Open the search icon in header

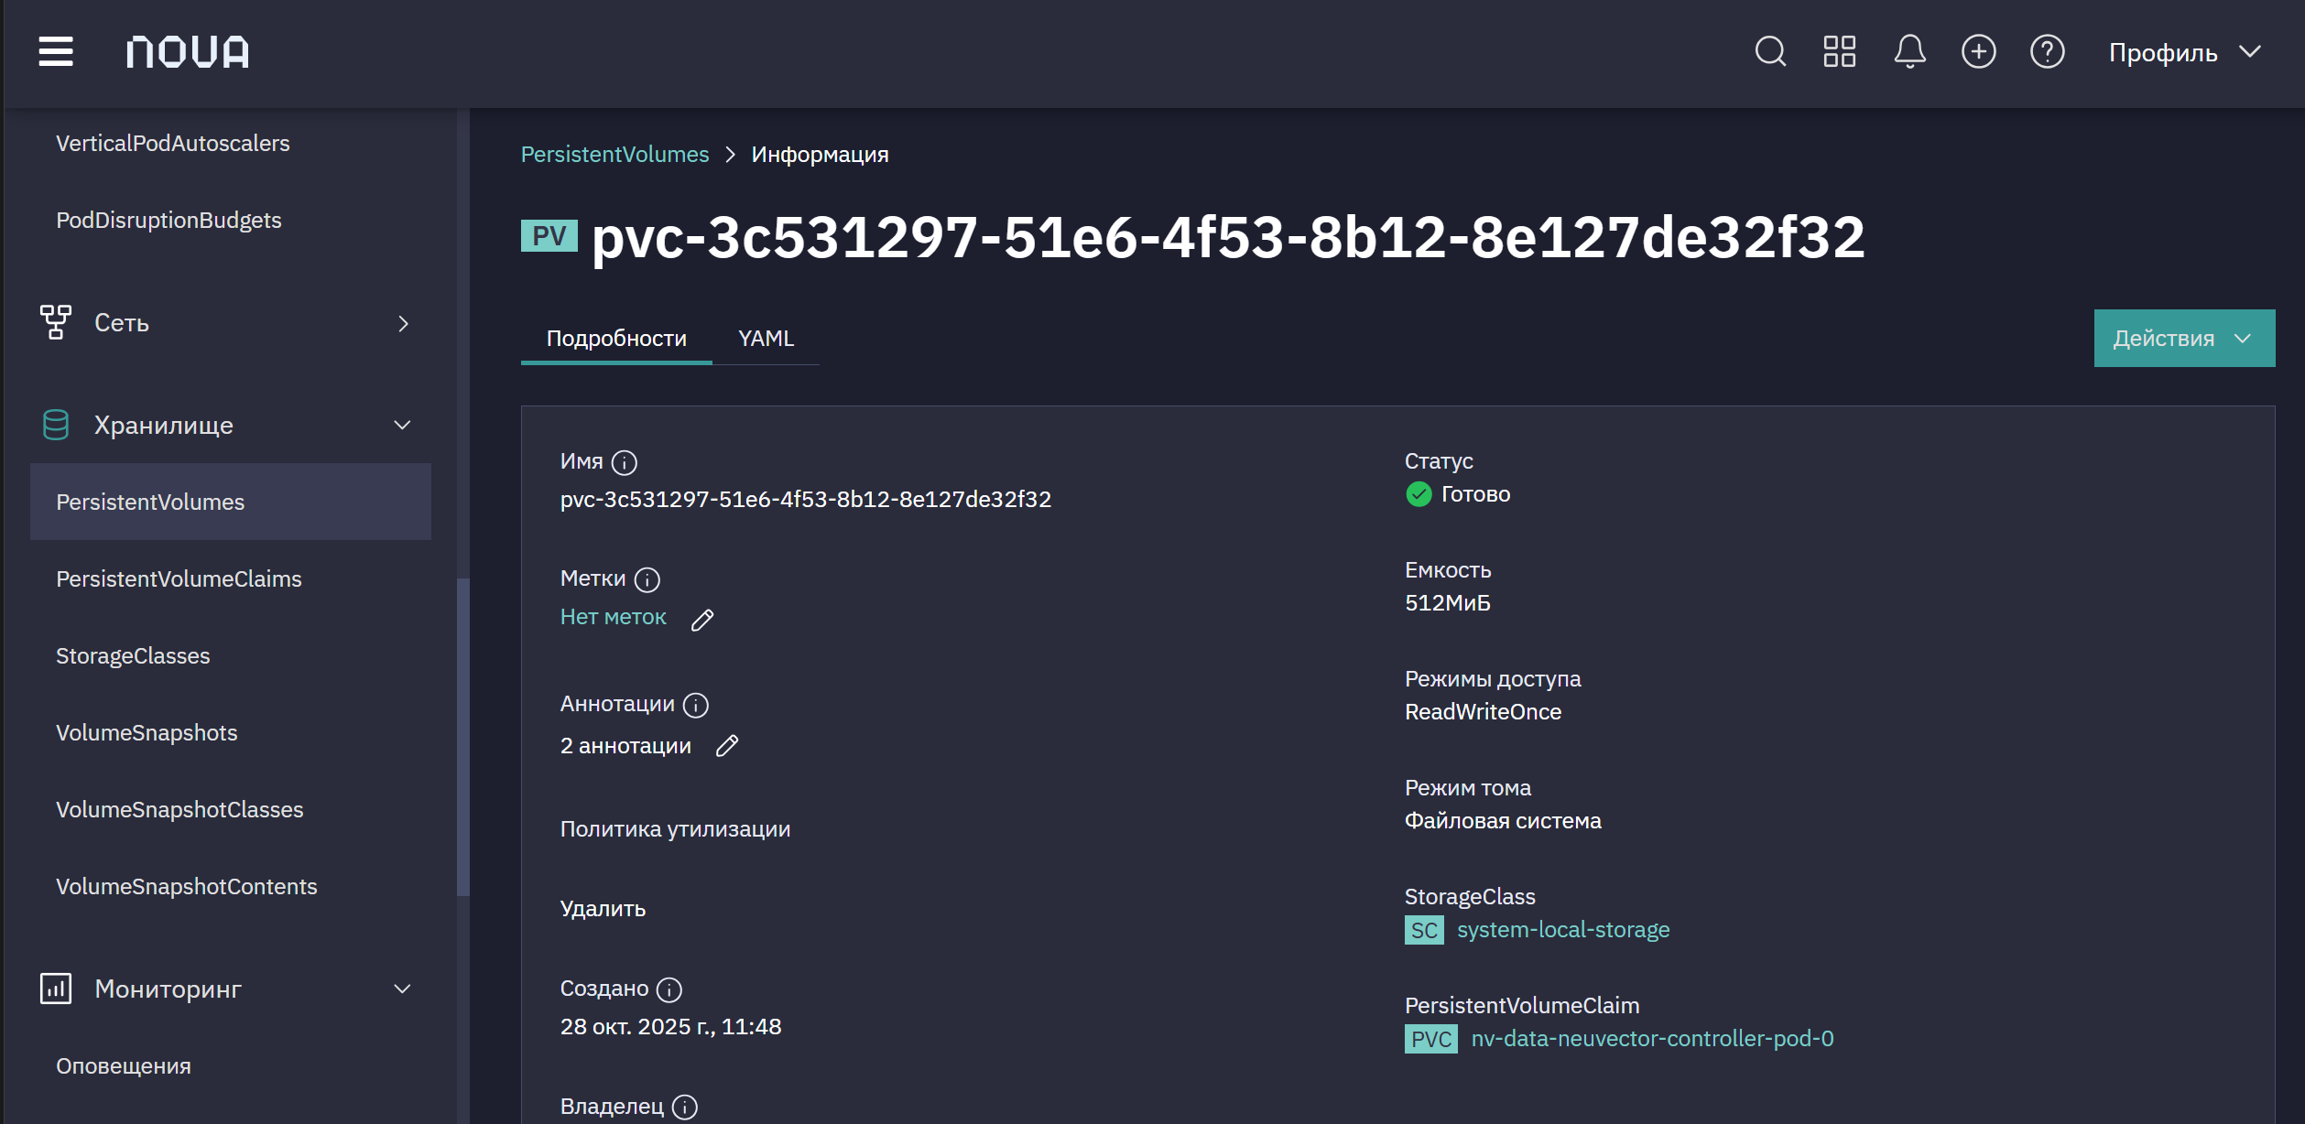[1770, 51]
